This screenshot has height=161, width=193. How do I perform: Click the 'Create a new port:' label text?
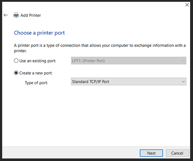(36, 73)
